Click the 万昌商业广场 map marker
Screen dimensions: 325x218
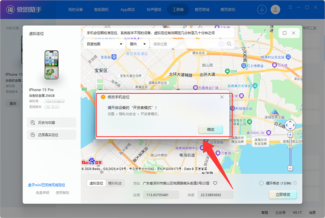pyautogui.click(x=195, y=88)
